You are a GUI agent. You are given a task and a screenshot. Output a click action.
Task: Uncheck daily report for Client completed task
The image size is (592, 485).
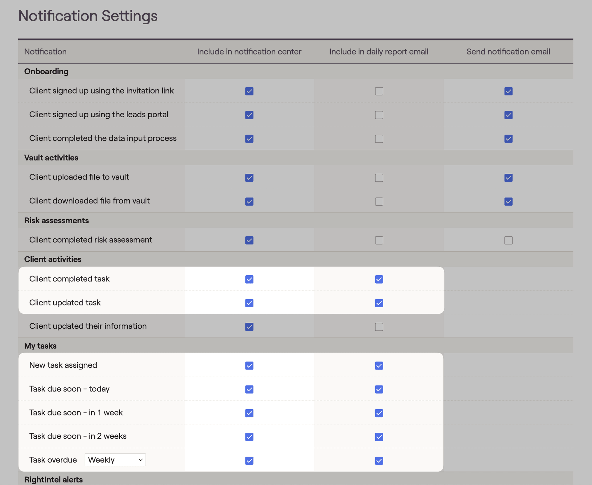(x=379, y=279)
